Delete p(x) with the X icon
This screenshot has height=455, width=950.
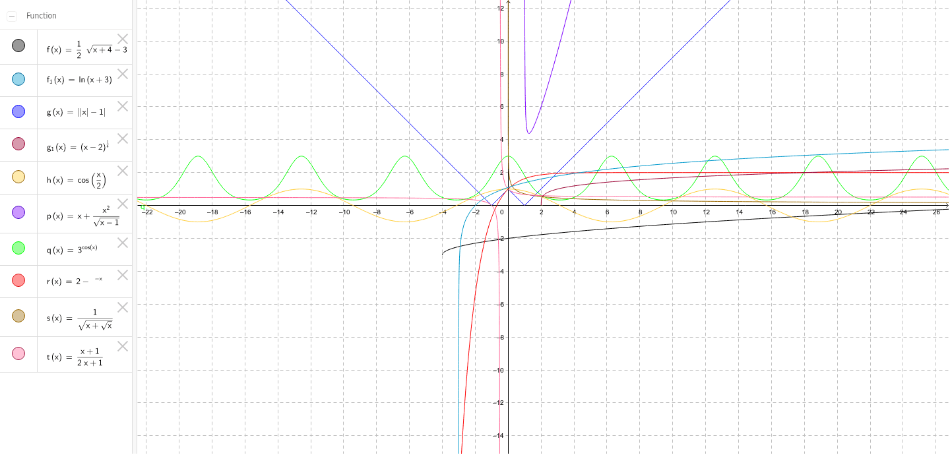click(x=123, y=204)
